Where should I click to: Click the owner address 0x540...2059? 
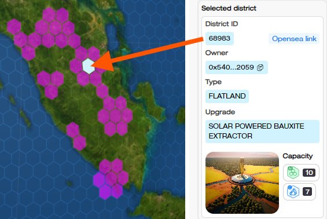click(x=231, y=67)
